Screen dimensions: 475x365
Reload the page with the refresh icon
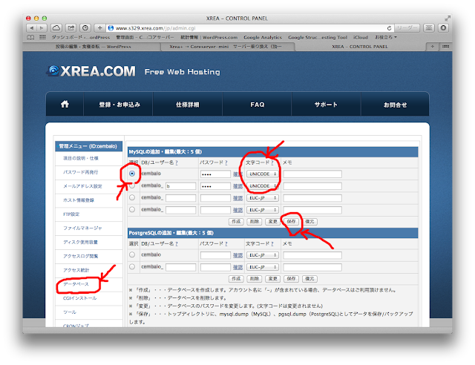[x=389, y=28]
